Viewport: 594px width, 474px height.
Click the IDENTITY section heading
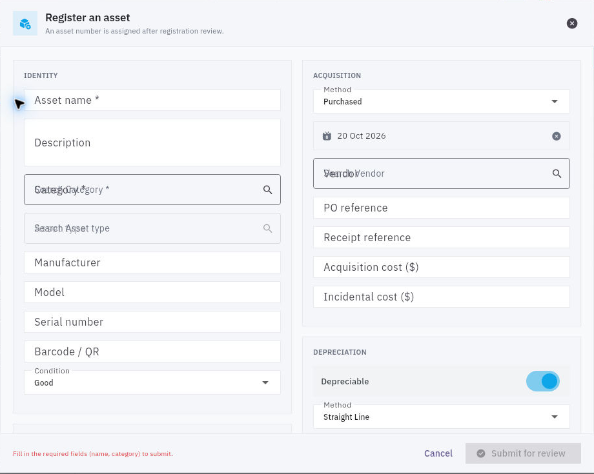(41, 75)
